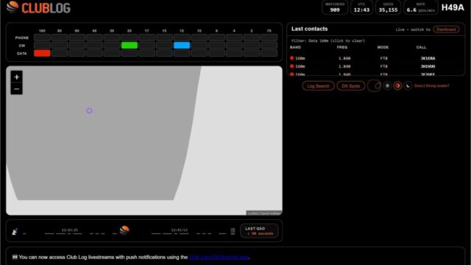Viewport: 471px width, 265px height.
Task: Click the H49A callsign heading
Action: (453, 8)
